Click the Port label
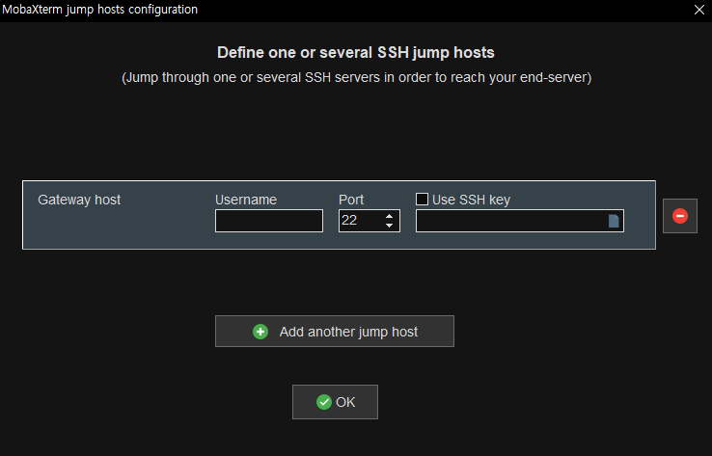The height and width of the screenshot is (456, 712). (x=351, y=201)
